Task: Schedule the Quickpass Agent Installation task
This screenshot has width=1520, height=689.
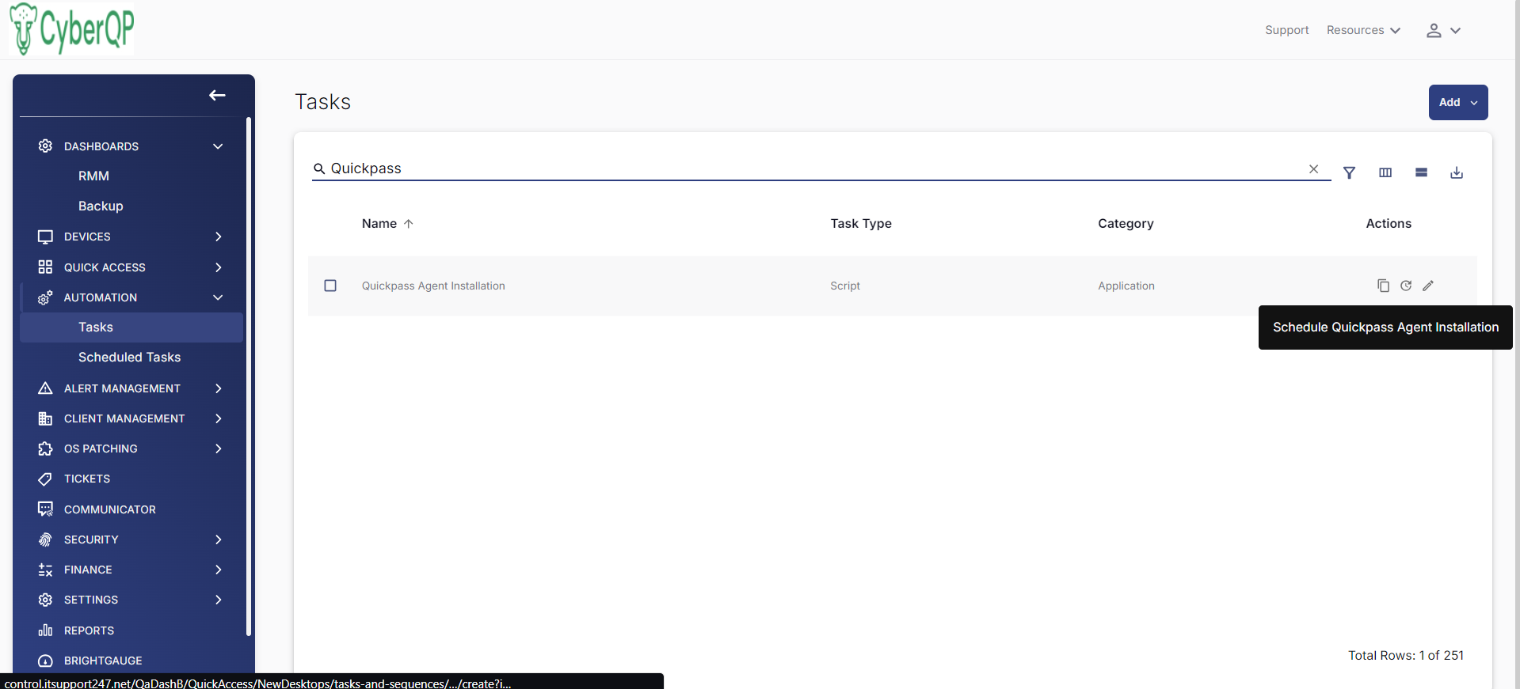Action: pyautogui.click(x=1406, y=286)
